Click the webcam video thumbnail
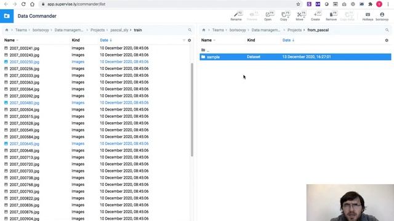394x221 pixels. (x=350, y=203)
